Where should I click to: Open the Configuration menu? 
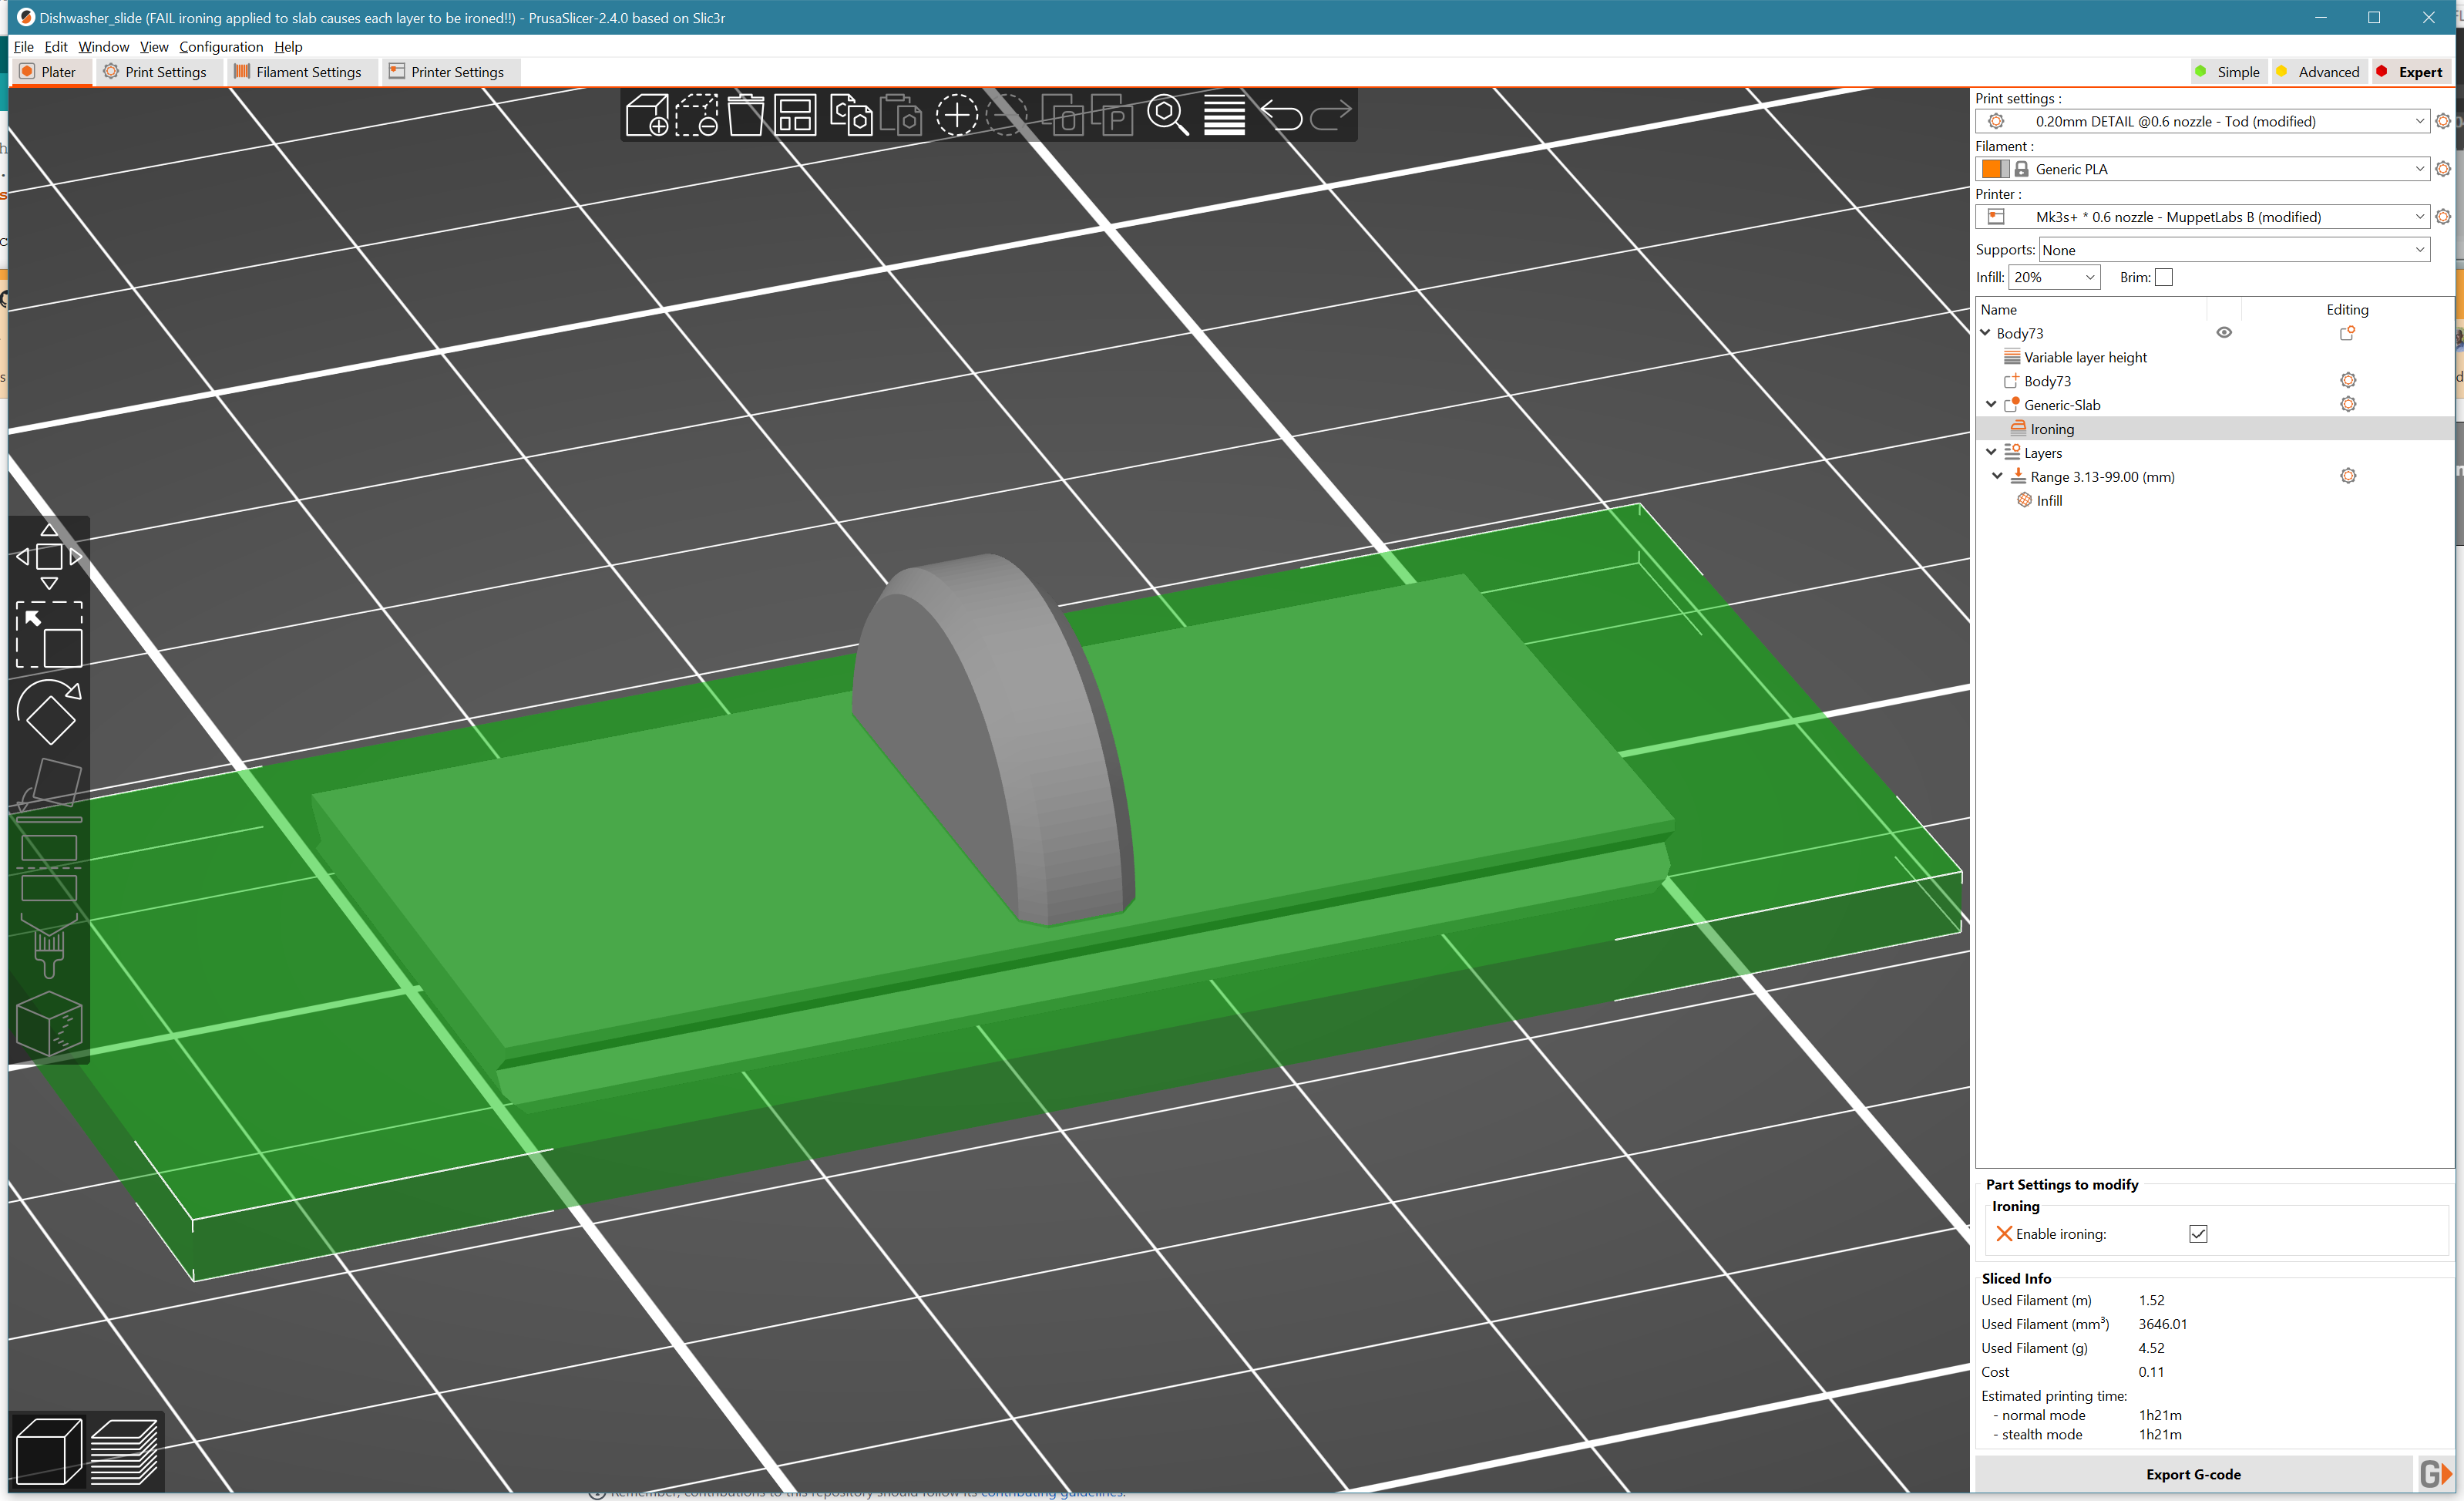coord(220,47)
